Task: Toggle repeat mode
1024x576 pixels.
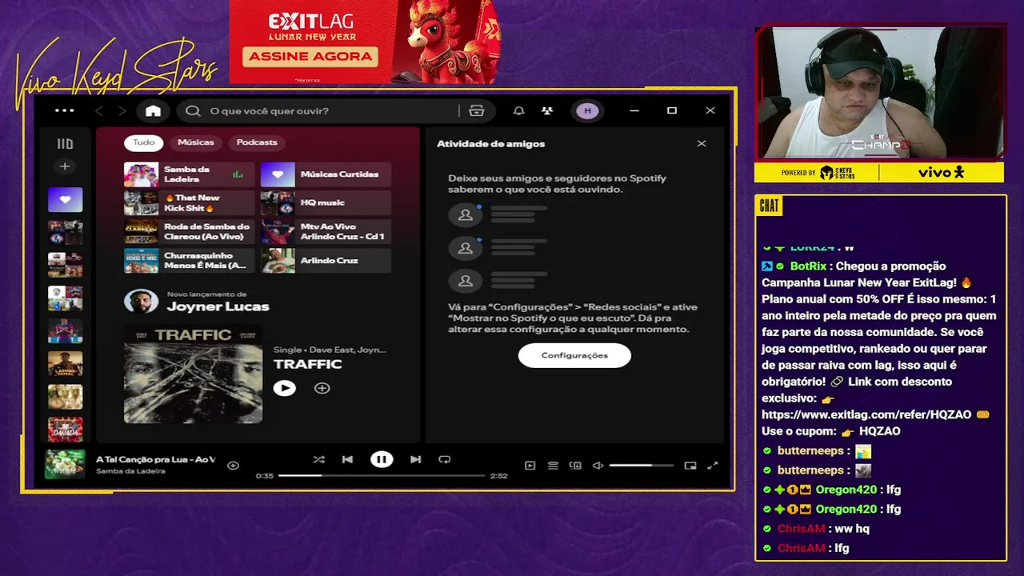Action: 445,459
